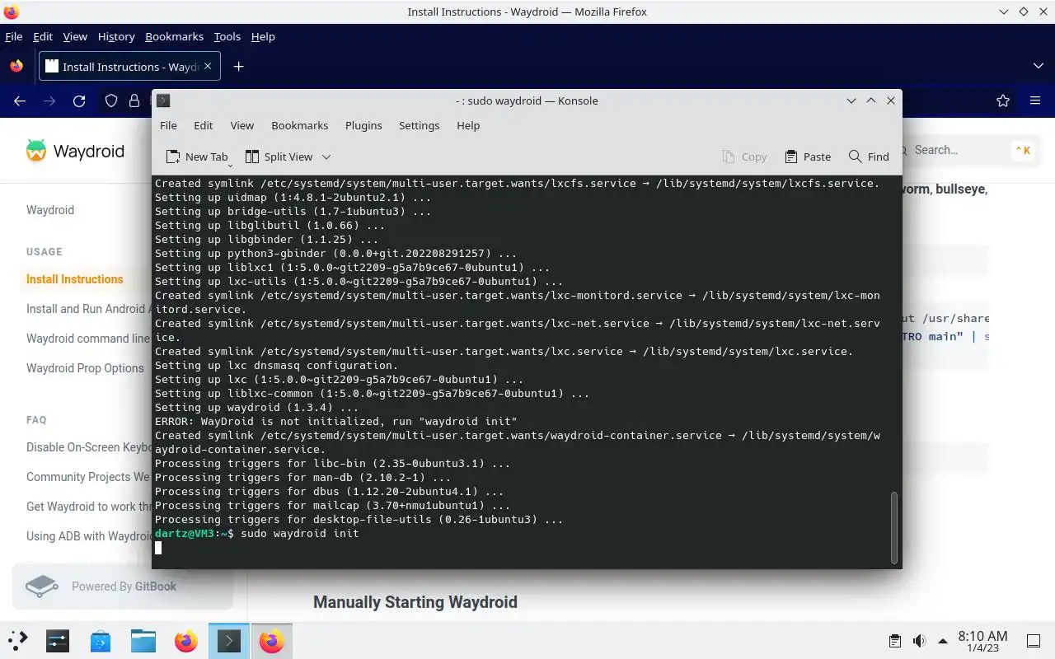Open the clock showing 8:10 AM
The height and width of the screenshot is (659, 1055).
coord(982,641)
